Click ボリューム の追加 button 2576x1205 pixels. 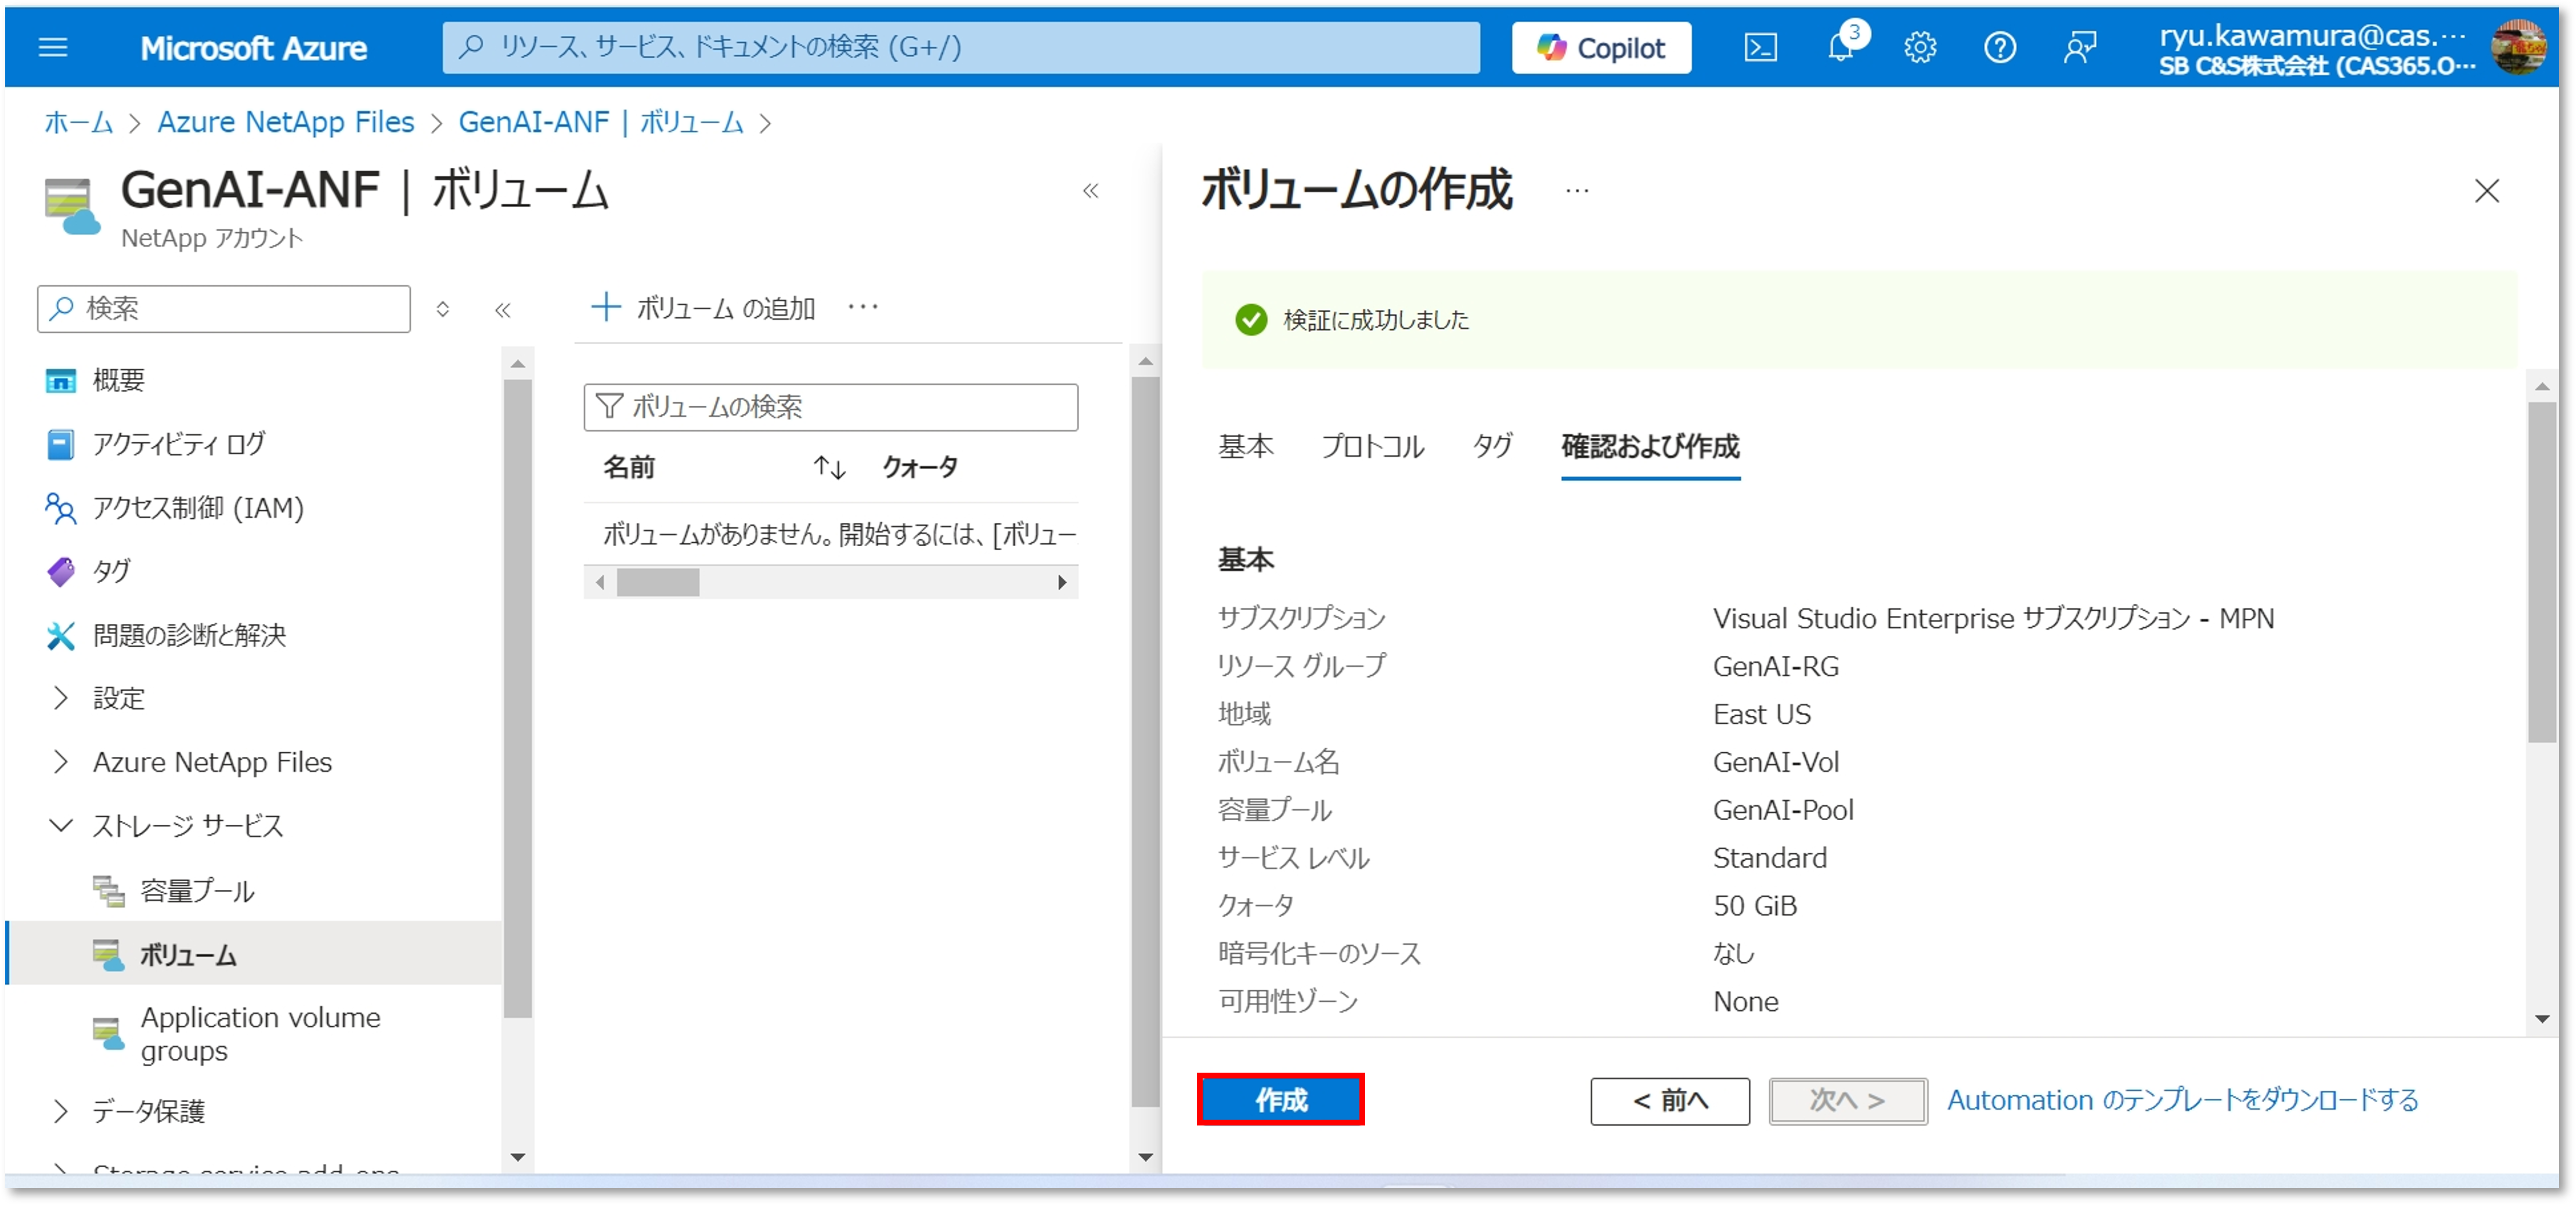[x=703, y=308]
